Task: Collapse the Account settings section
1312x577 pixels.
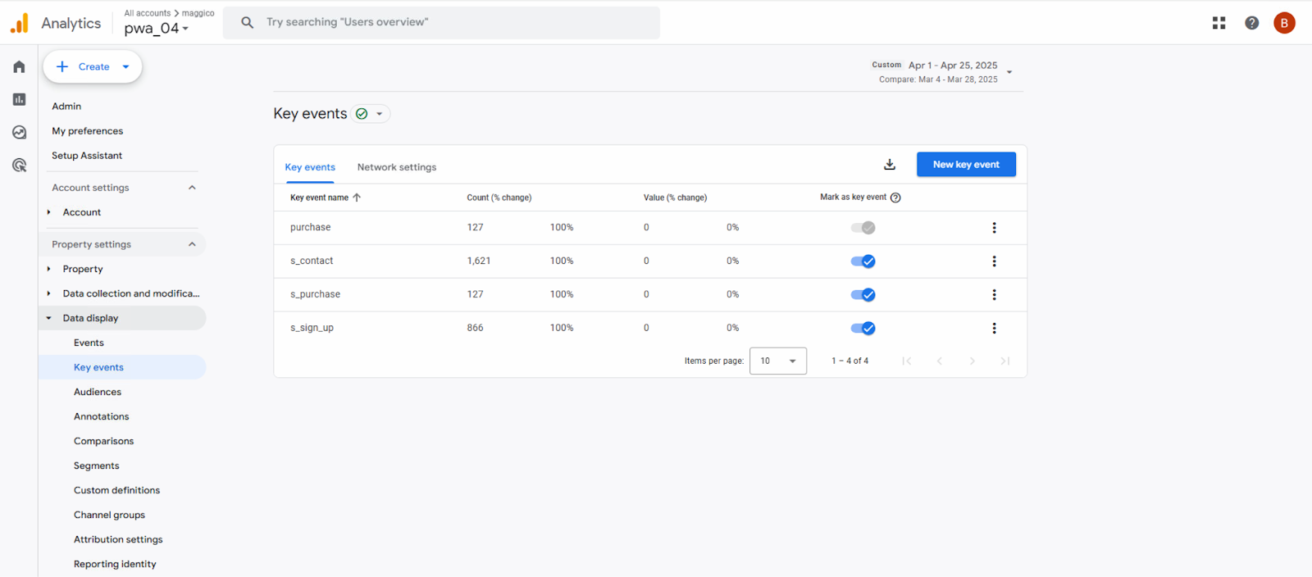Action: pyautogui.click(x=192, y=188)
